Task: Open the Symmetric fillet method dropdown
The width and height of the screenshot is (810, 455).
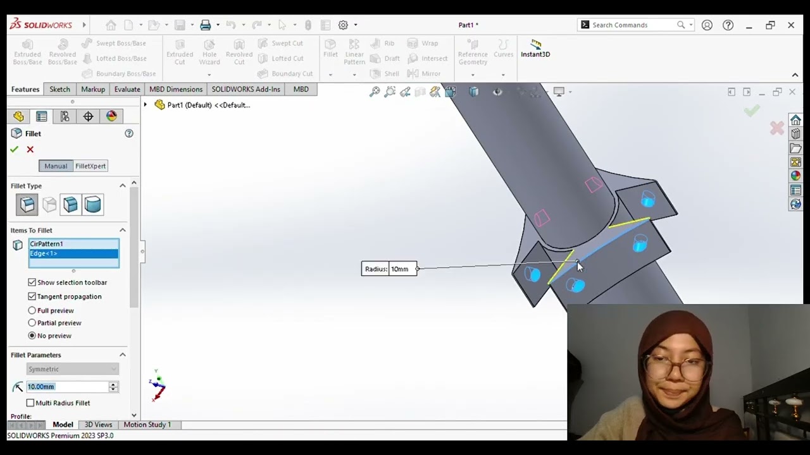Action: tap(73, 369)
